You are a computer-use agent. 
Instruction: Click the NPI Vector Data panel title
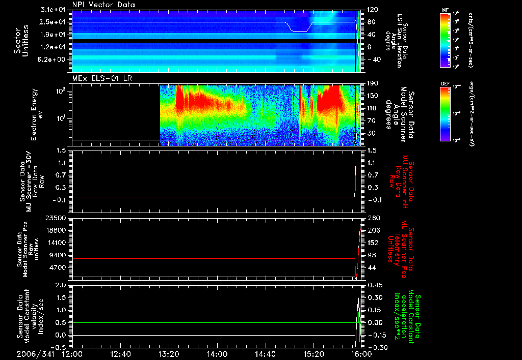pos(103,5)
